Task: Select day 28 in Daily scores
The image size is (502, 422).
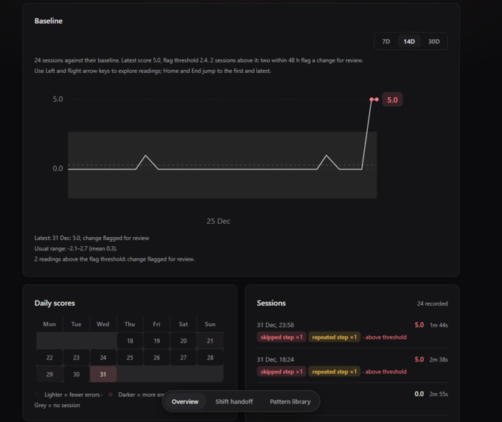Action: (x=210, y=357)
